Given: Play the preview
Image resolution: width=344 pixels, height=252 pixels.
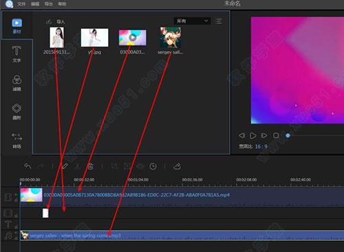Looking at the screenshot, I should (253, 135).
